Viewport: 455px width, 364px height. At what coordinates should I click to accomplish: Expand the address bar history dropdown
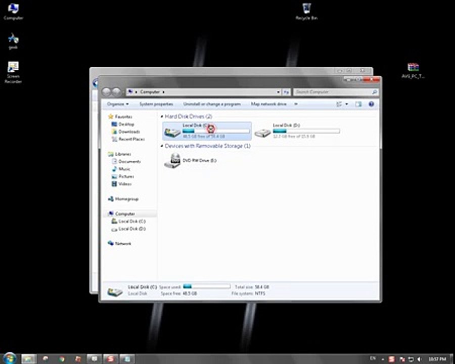point(278,92)
